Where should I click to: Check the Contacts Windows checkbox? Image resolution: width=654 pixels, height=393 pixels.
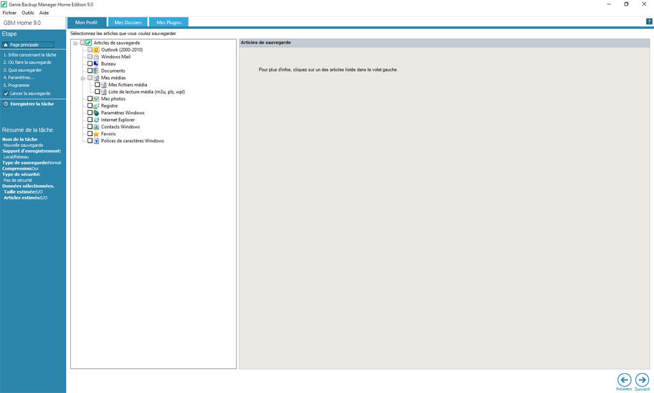pos(90,127)
